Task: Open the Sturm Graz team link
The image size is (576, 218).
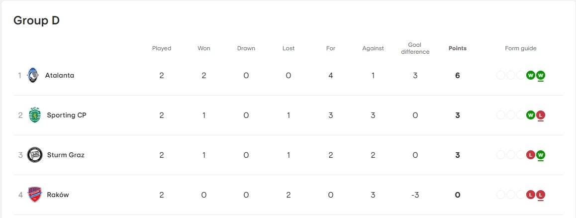Action: click(66, 155)
